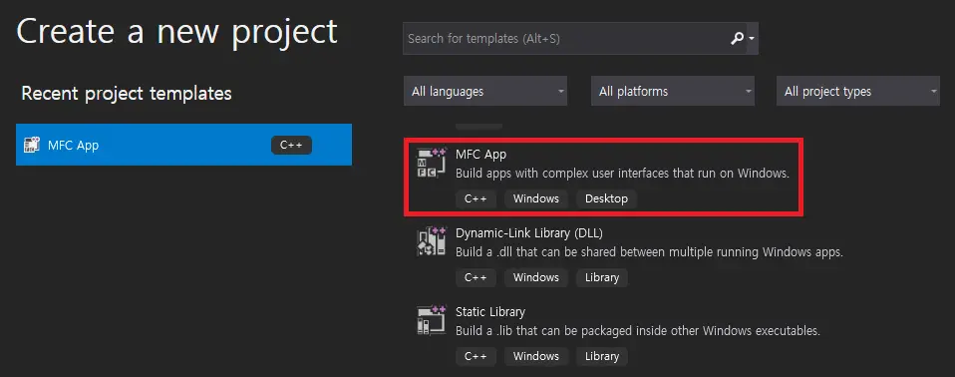Viewport: 955px width, 377px height.
Task: Click the search magnifier icon
Action: pos(737,38)
